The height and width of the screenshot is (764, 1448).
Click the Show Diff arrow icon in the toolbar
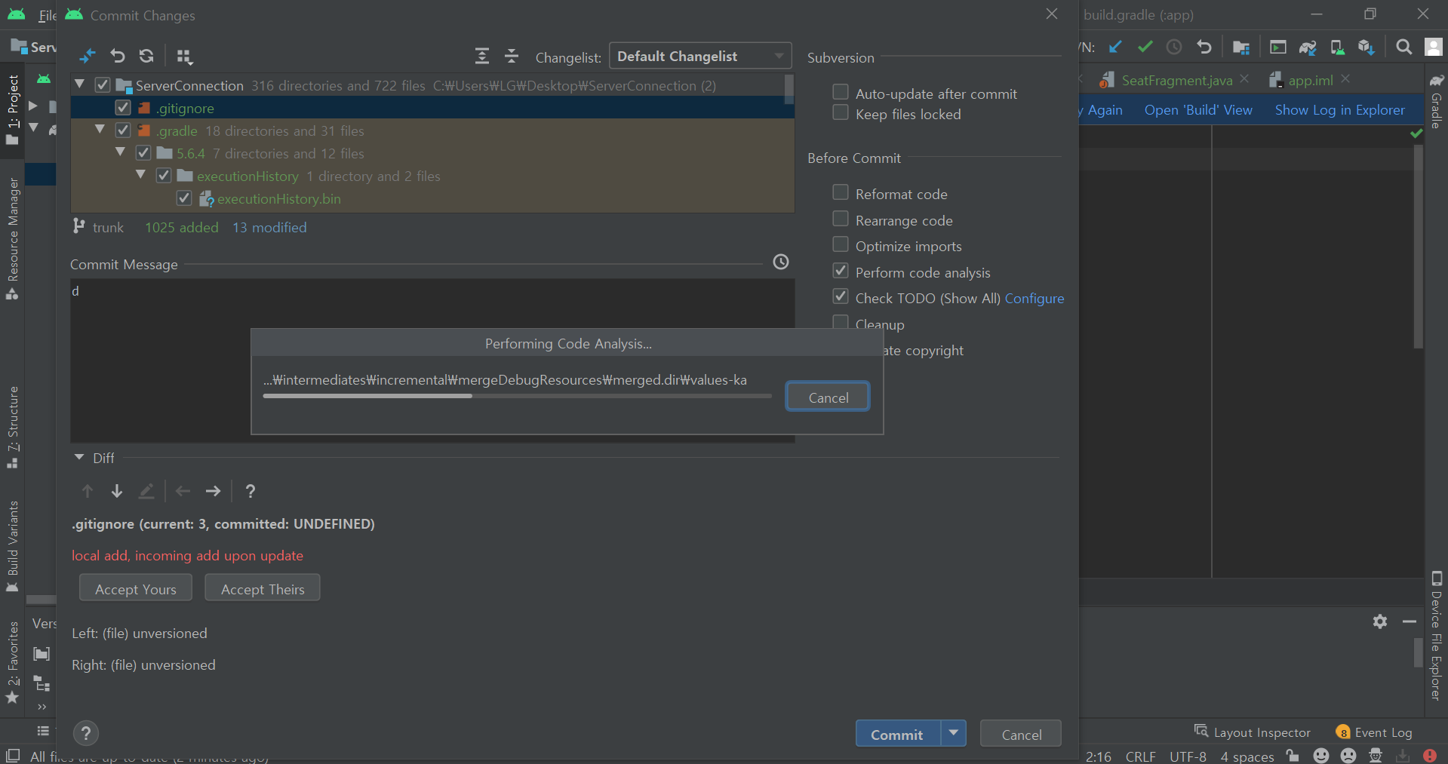point(88,56)
